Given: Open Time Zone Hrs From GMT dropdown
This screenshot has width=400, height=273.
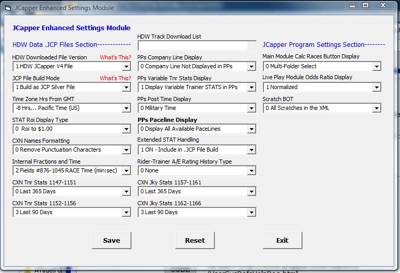Looking at the screenshot, I should coord(126,108).
